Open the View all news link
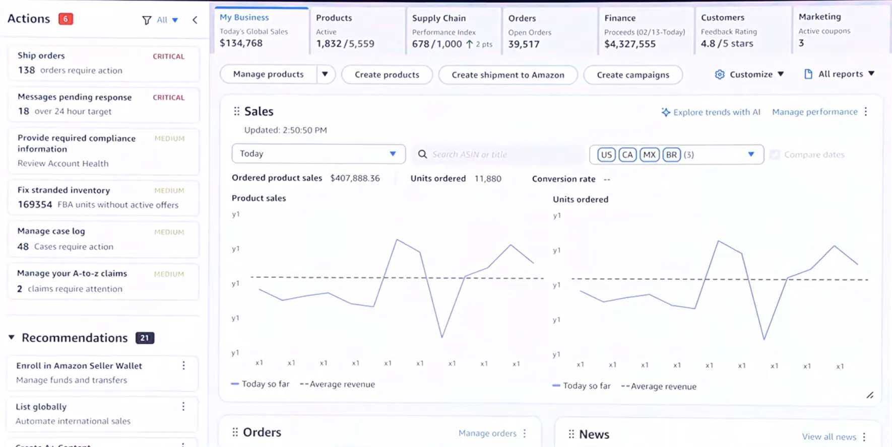This screenshot has height=447, width=892. pos(829,436)
